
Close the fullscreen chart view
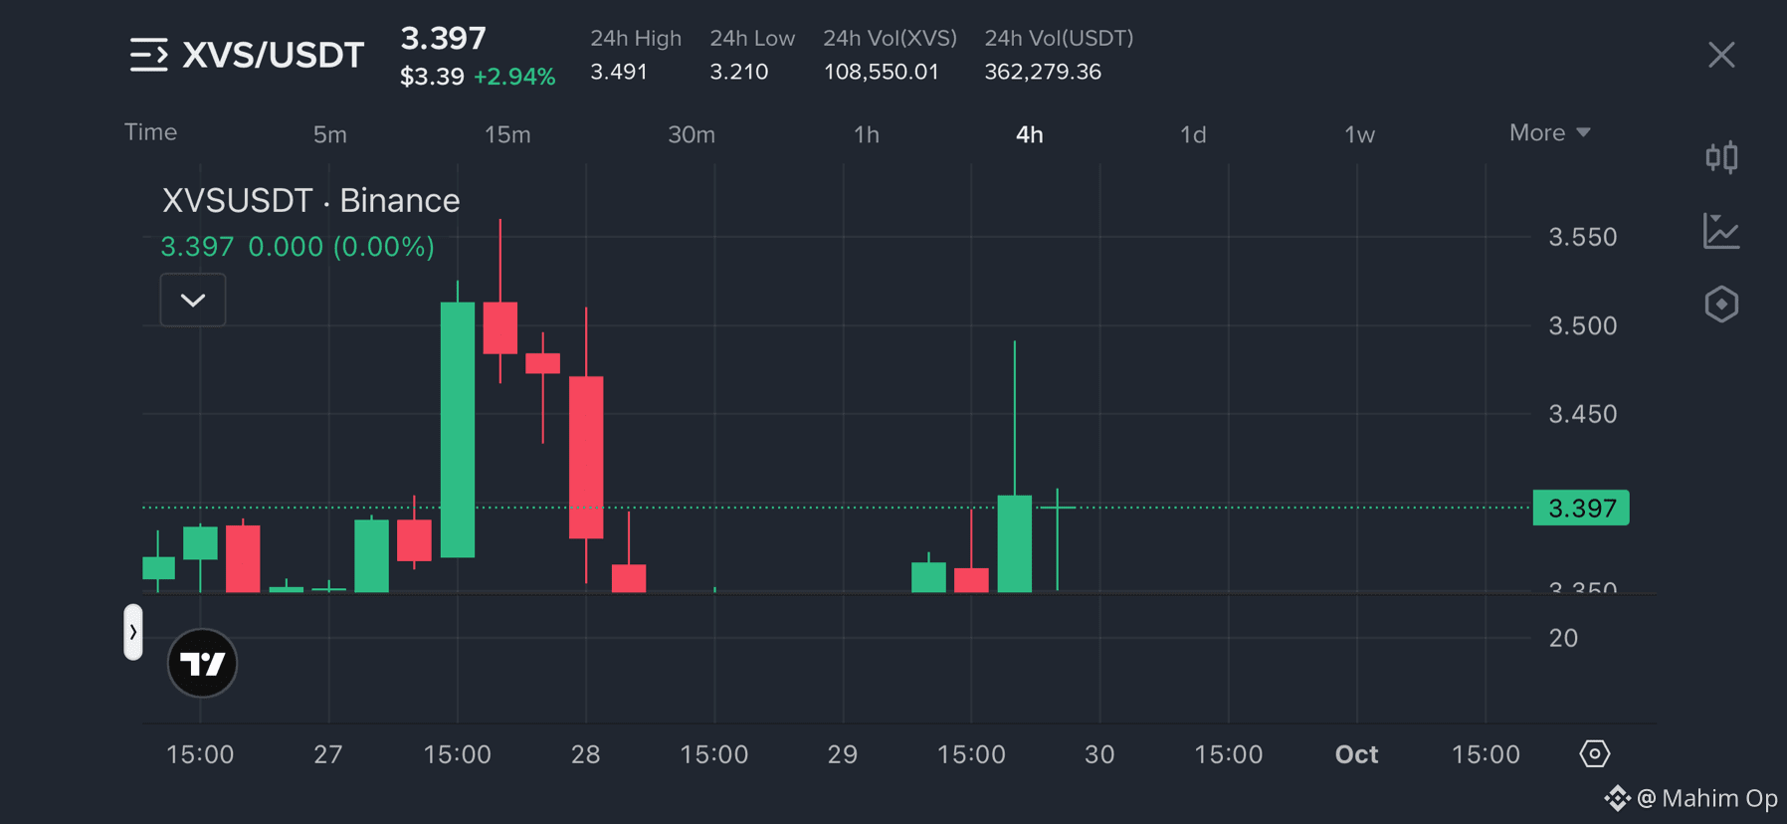[1721, 55]
